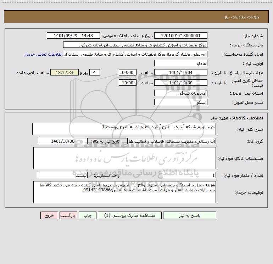Click the گروه کالا field
Viewport: 273px width, 264px height.
[x=172, y=141]
